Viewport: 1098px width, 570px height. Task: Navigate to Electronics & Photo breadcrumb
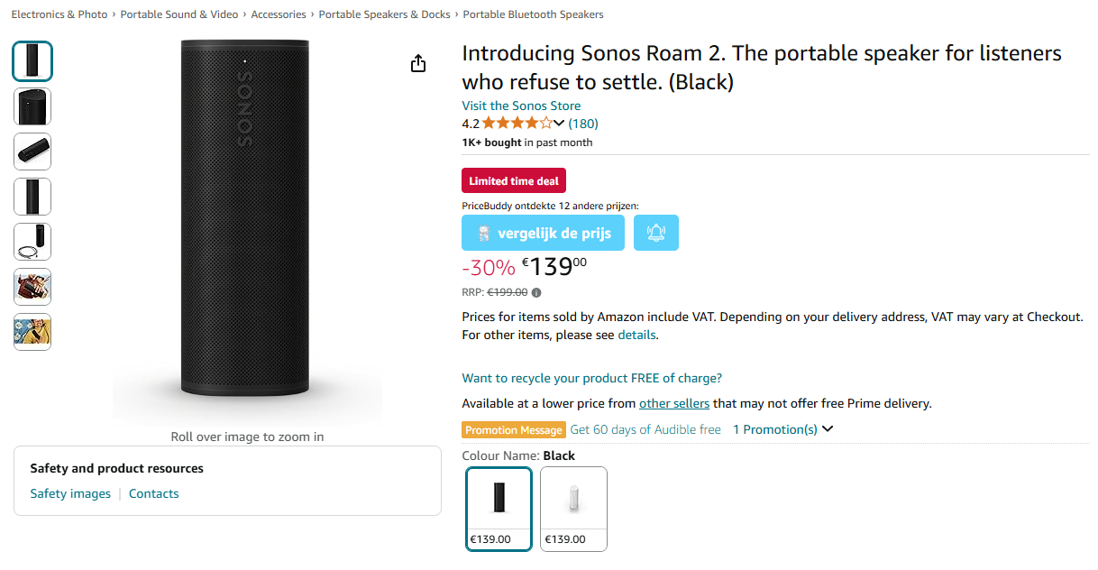click(59, 14)
